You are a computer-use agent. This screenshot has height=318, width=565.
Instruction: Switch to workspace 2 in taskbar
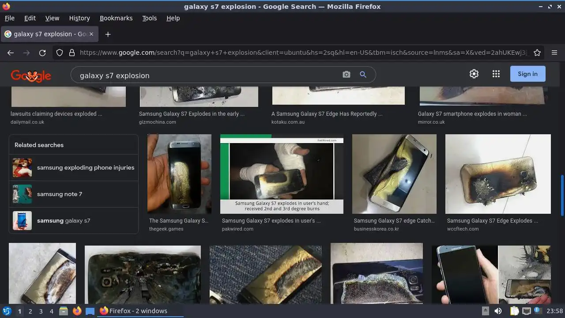click(x=30, y=311)
